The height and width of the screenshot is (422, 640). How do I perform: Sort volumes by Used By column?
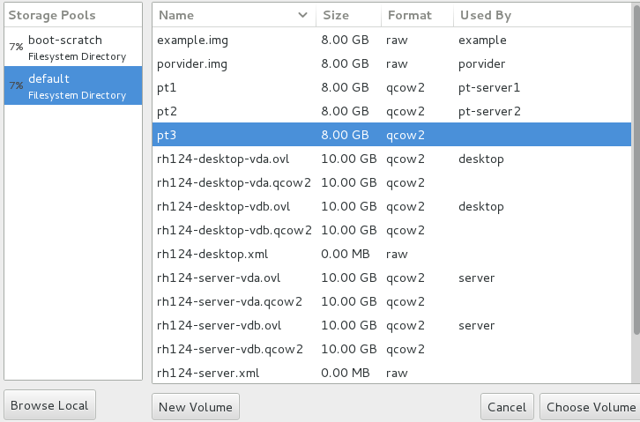coord(542,15)
